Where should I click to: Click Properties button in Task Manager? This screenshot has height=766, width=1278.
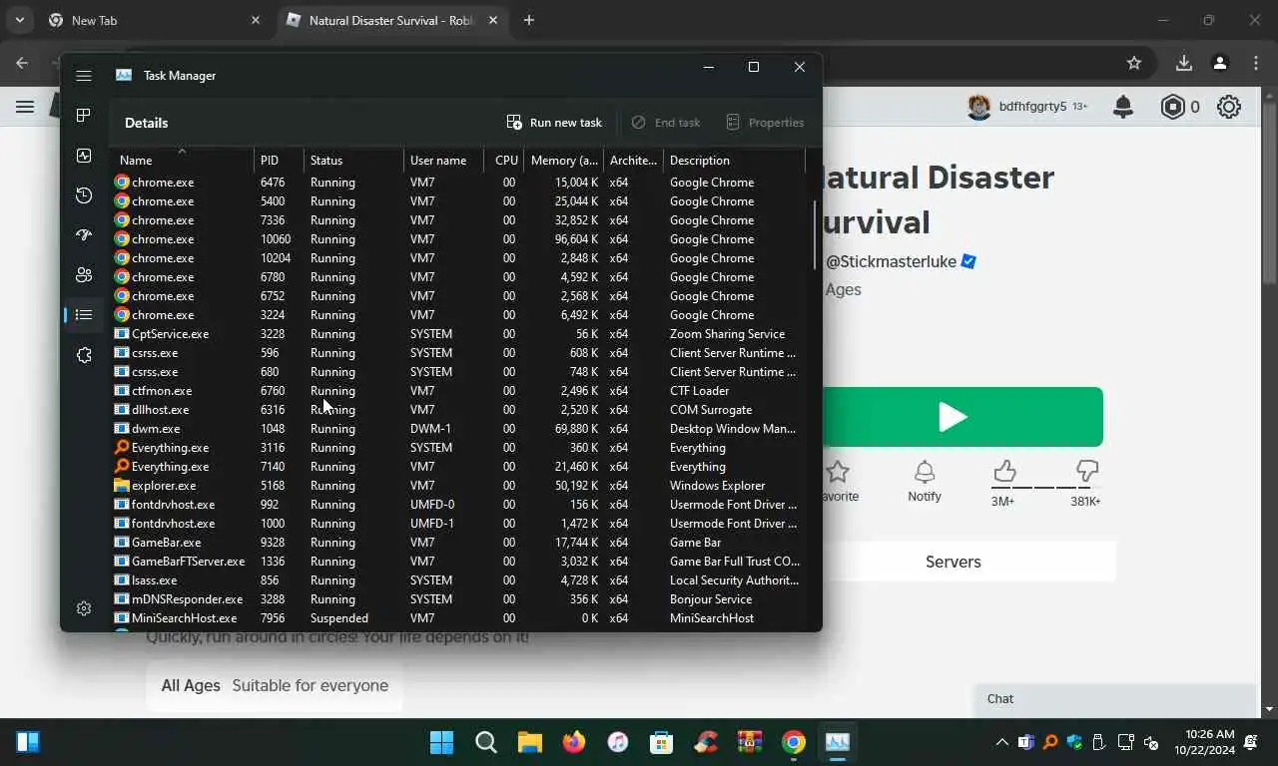pyautogui.click(x=765, y=123)
